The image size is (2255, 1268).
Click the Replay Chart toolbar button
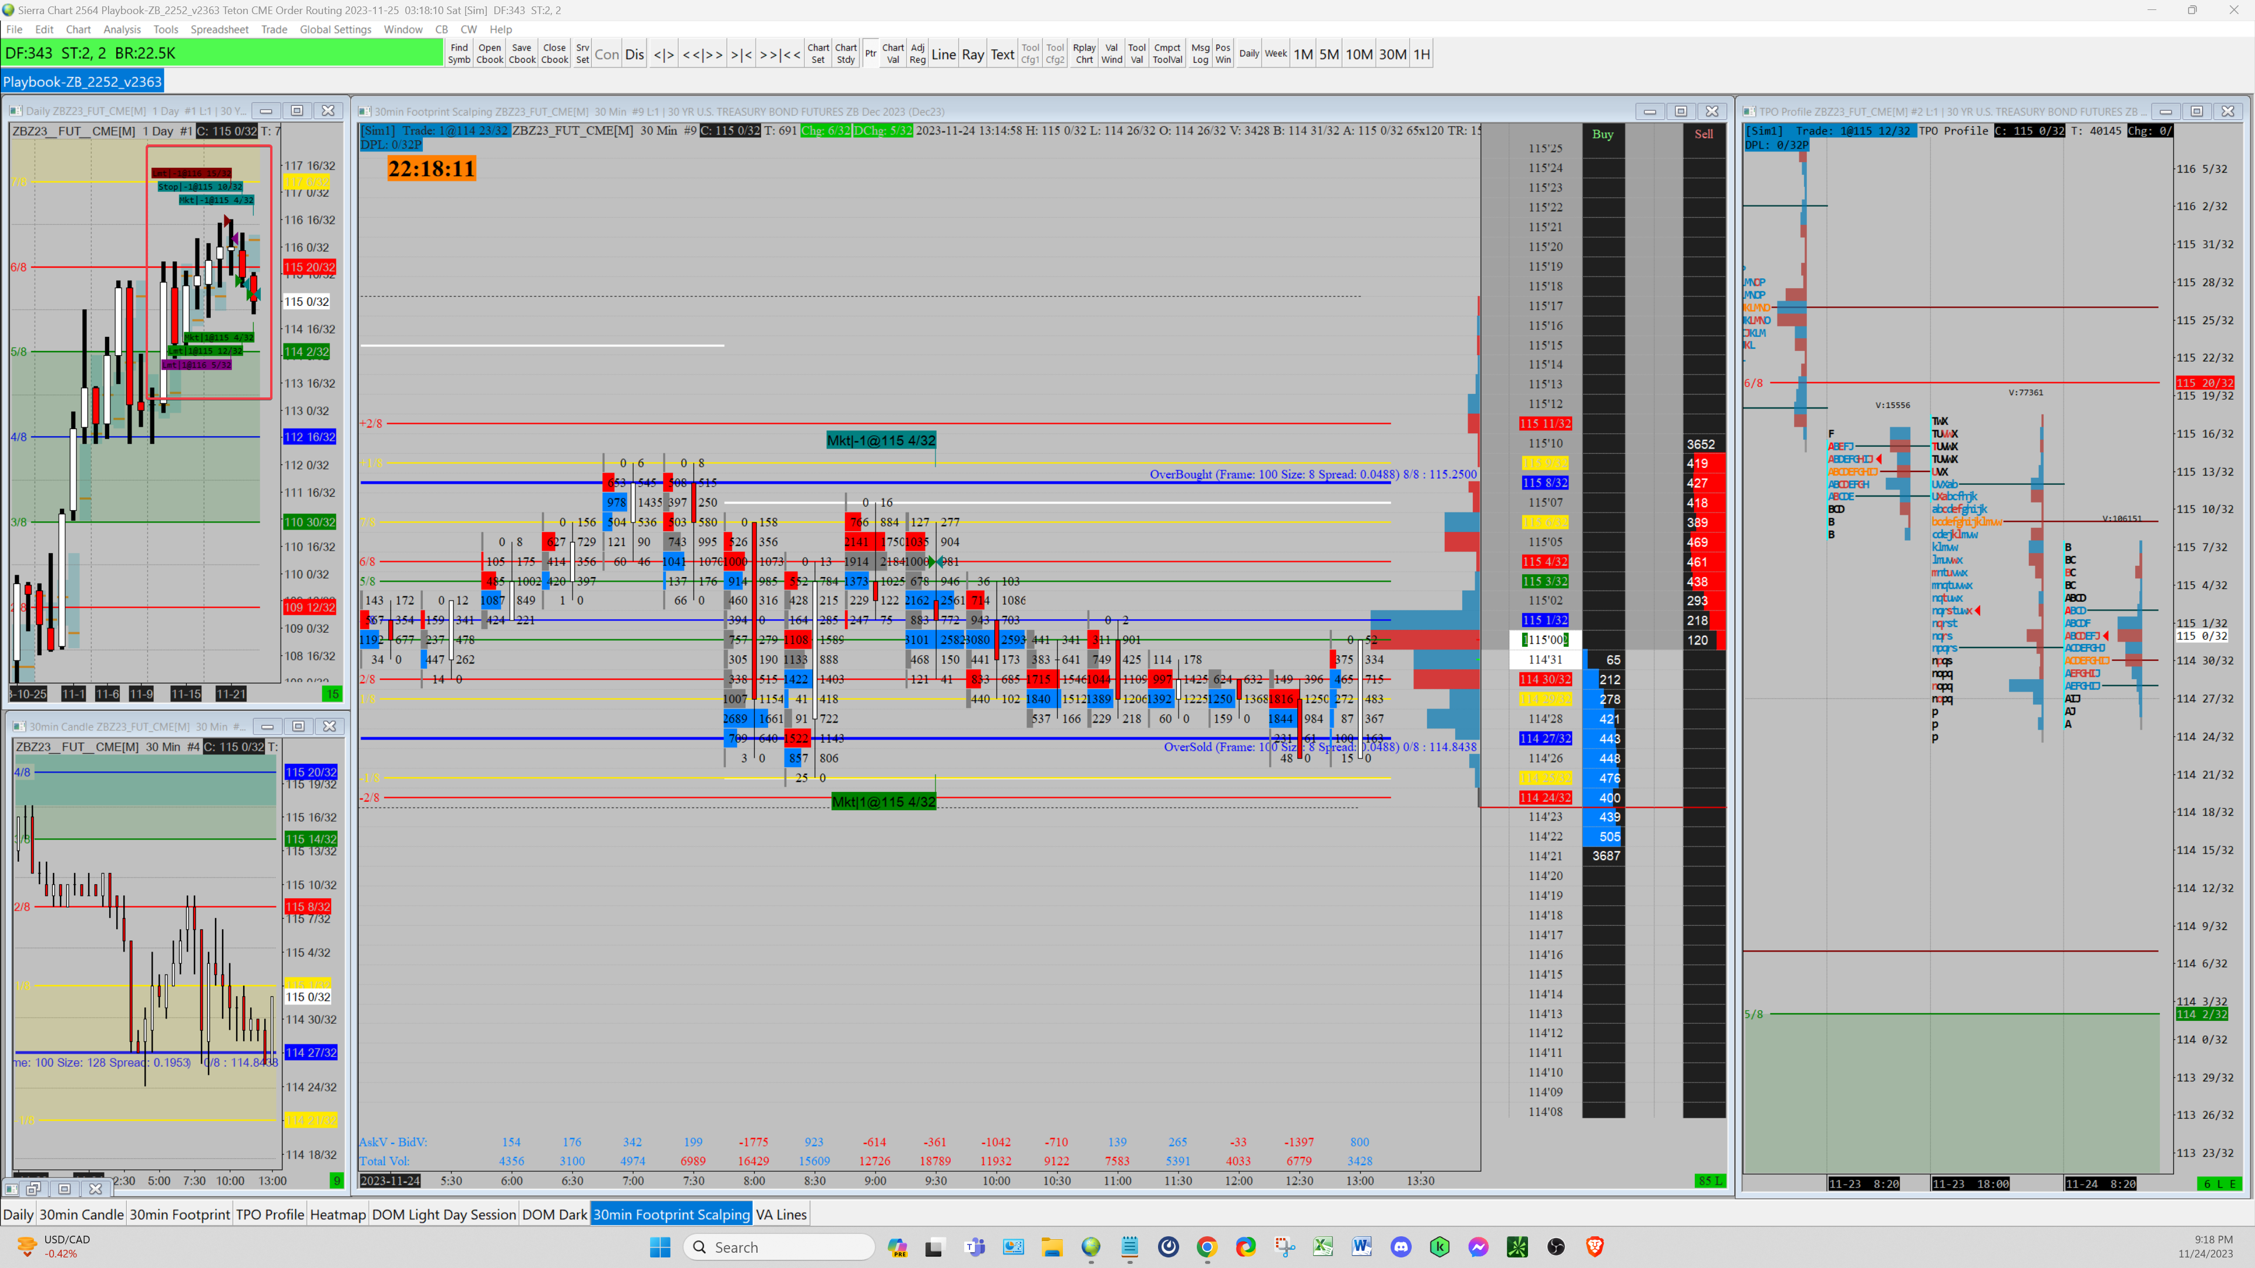pos(1083,53)
